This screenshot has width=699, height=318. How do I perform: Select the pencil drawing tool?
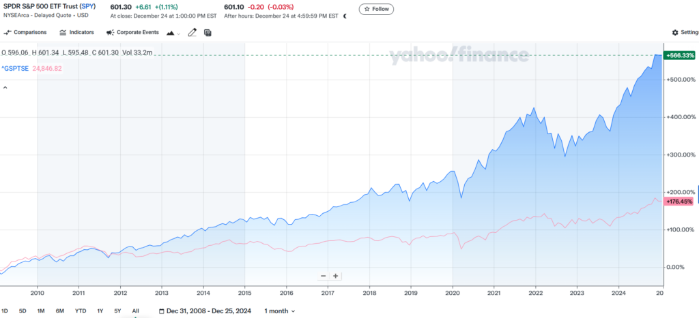coord(192,32)
